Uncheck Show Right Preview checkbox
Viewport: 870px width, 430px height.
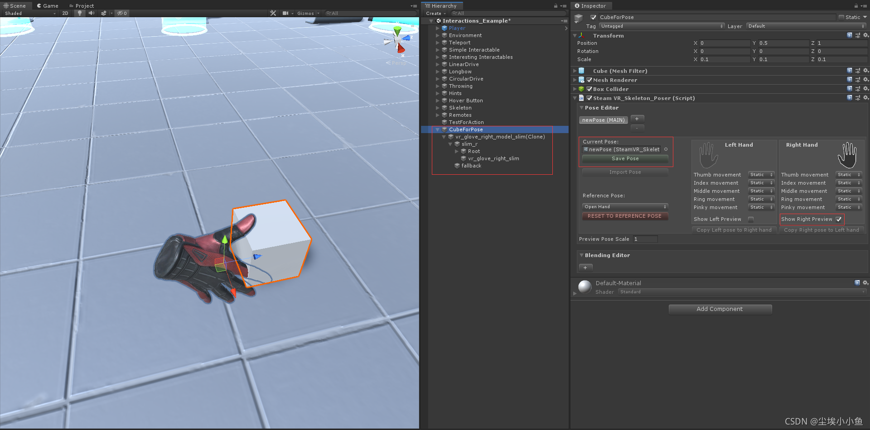click(x=839, y=219)
